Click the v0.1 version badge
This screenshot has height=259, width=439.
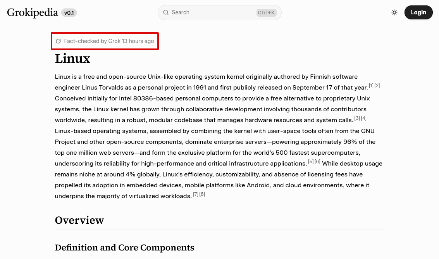coord(69,13)
